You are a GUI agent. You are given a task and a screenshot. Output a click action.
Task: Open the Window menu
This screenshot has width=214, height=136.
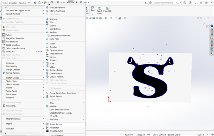(23, 3)
